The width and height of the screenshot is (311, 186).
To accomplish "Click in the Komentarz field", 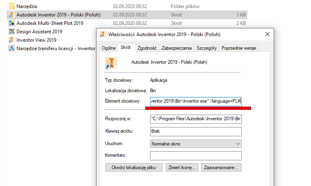I will [196, 156].
